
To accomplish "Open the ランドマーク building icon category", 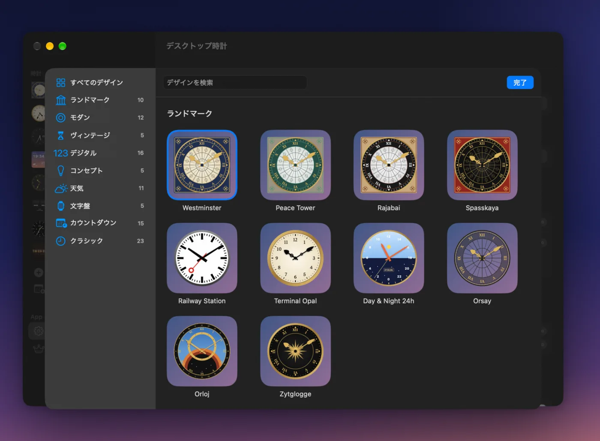I will pyautogui.click(x=100, y=100).
